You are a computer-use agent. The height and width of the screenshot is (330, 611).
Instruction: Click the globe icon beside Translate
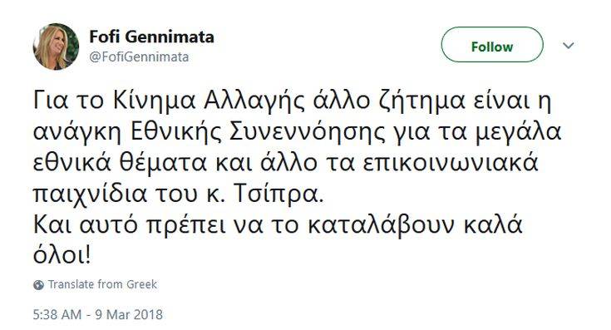tap(38, 285)
